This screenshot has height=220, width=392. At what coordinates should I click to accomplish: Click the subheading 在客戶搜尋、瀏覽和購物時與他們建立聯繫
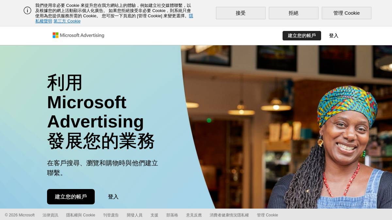[103, 168]
